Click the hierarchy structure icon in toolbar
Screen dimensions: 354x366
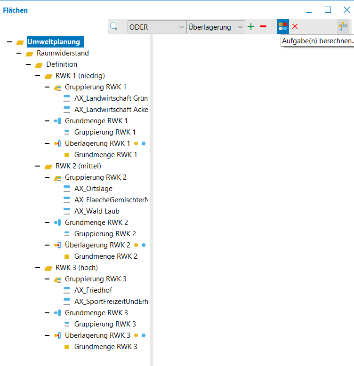click(343, 27)
